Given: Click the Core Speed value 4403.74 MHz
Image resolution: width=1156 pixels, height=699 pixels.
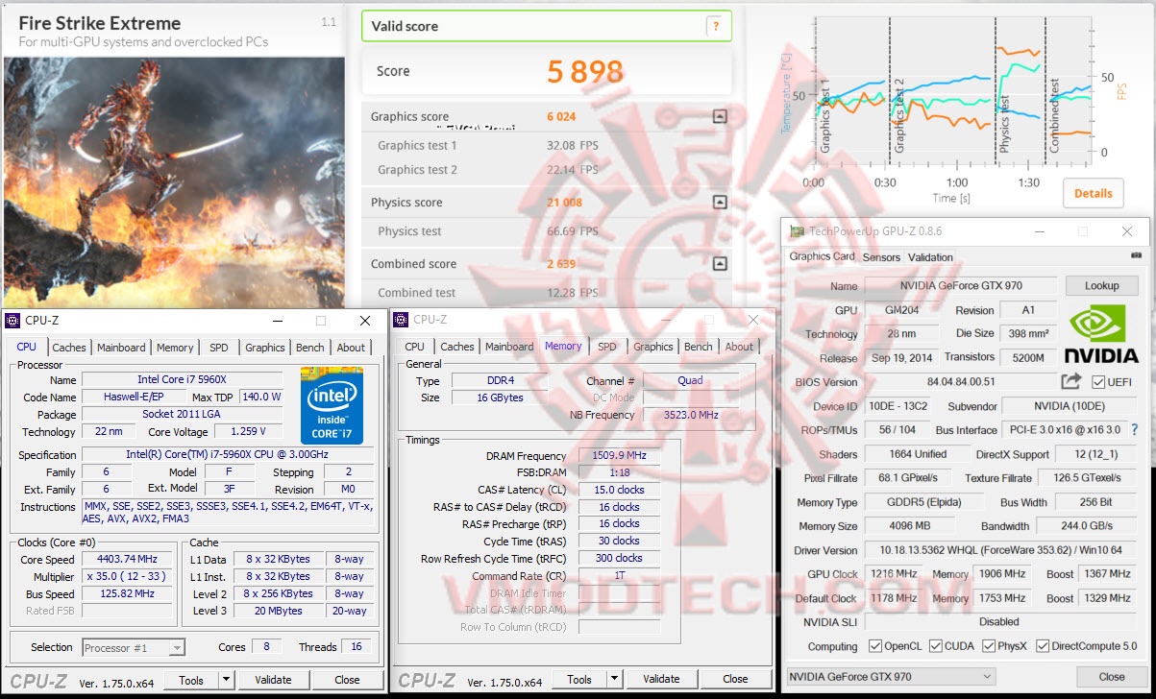Looking at the screenshot, I should (127, 559).
